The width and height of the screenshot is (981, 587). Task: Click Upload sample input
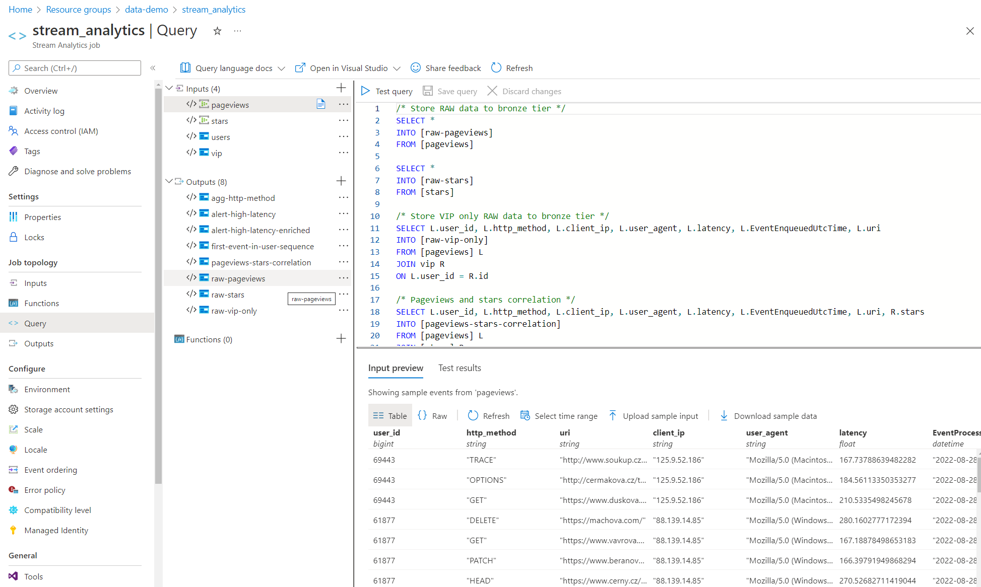click(654, 416)
